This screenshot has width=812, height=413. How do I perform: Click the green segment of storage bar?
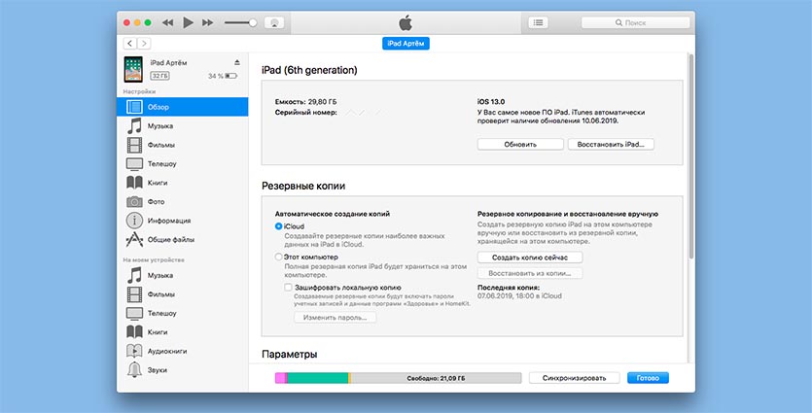click(318, 378)
